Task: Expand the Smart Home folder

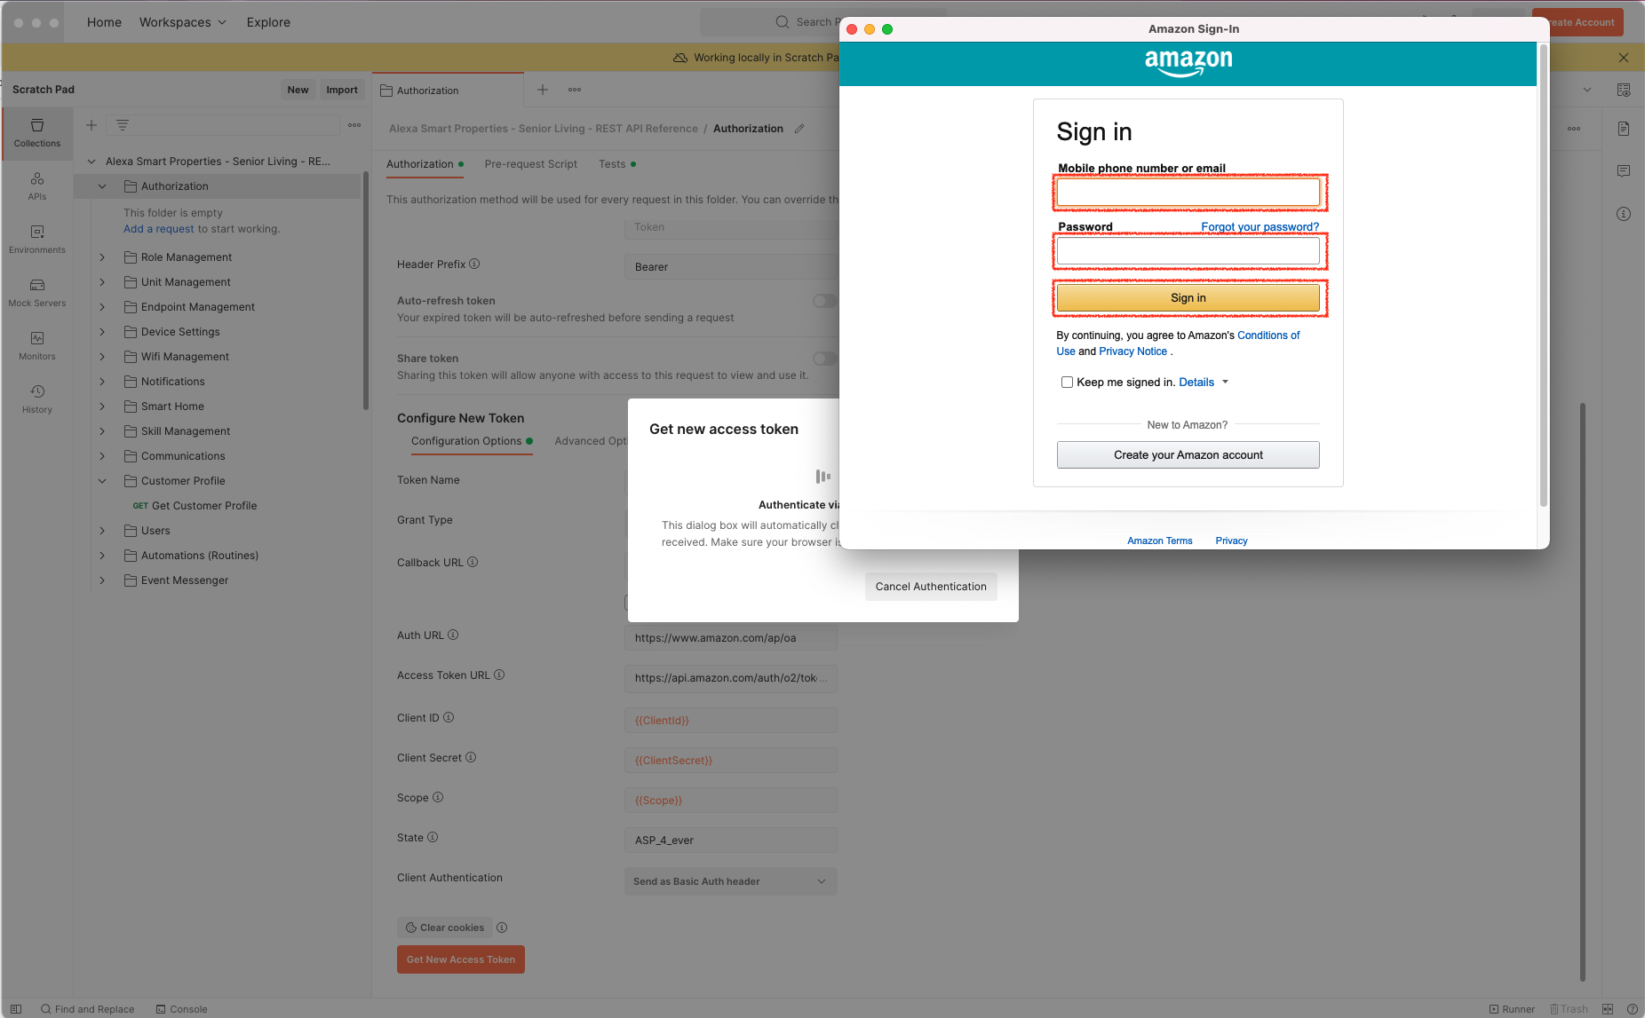Action: pos(102,406)
